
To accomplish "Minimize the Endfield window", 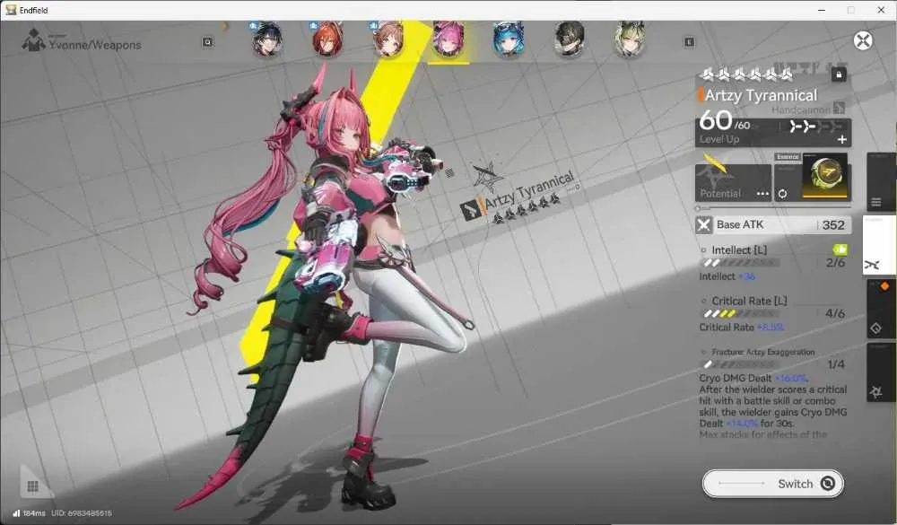I will click(x=822, y=10).
